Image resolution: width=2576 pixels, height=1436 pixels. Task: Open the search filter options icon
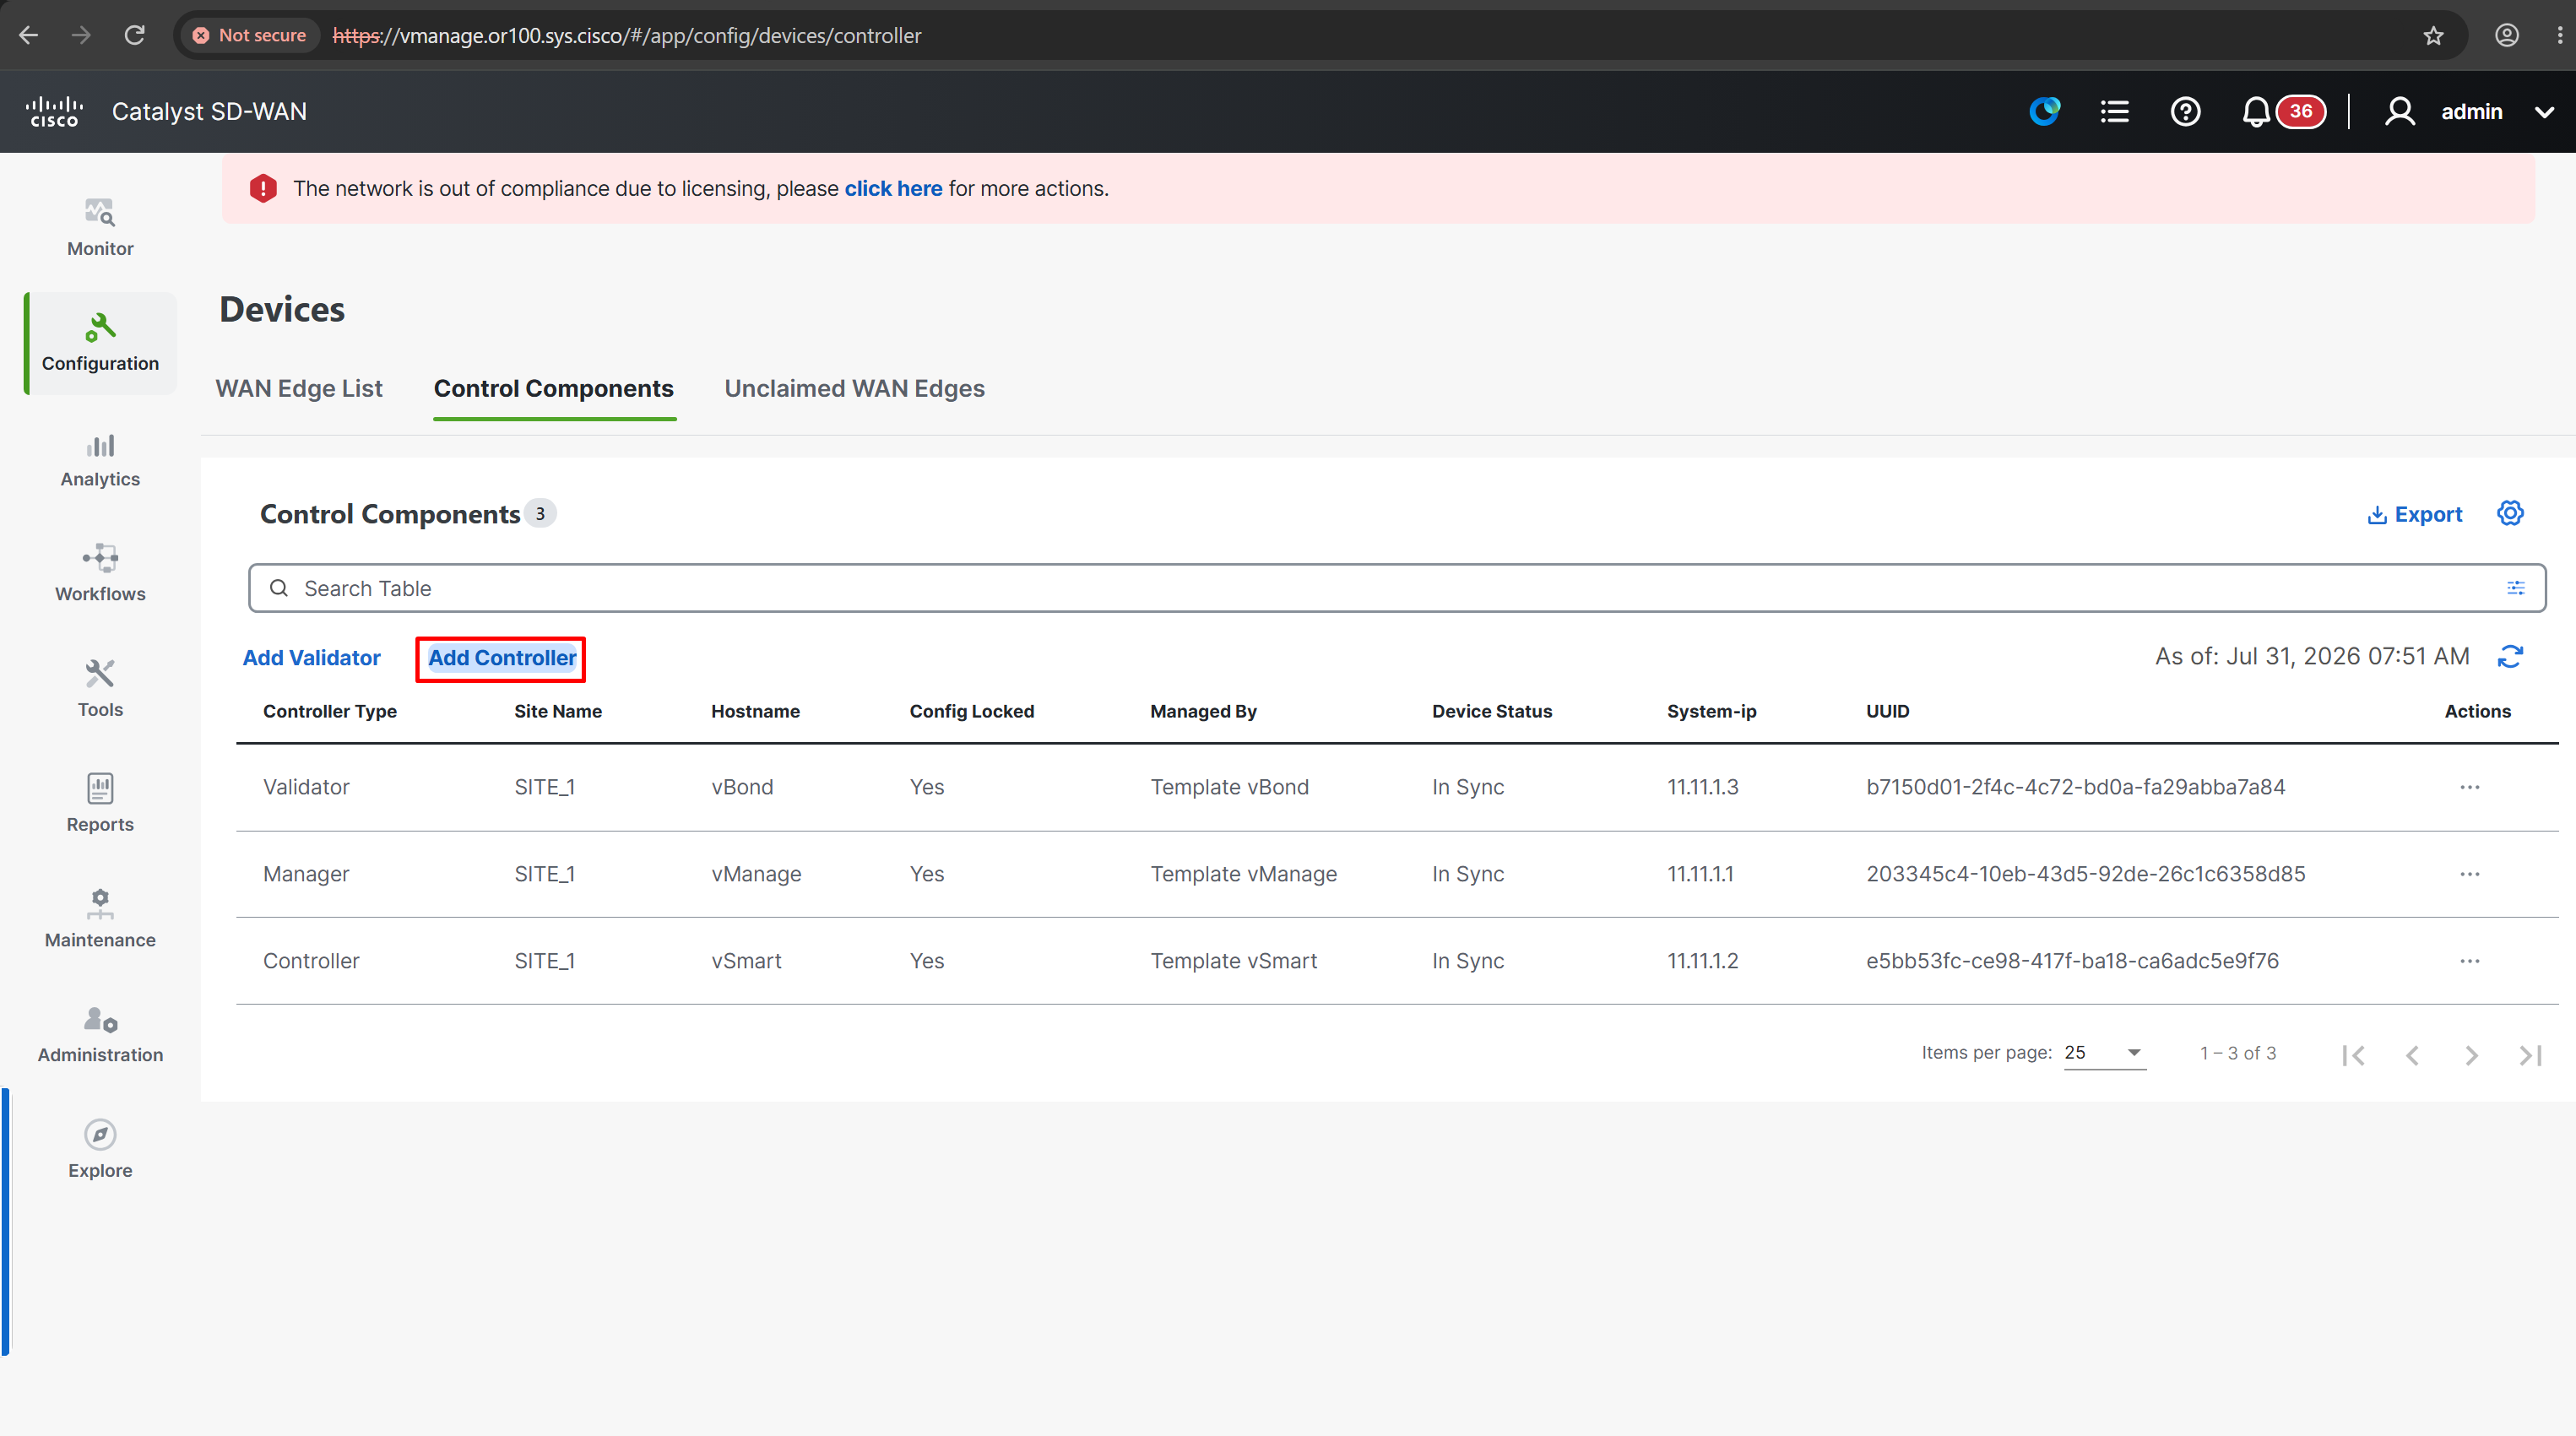coord(2516,588)
